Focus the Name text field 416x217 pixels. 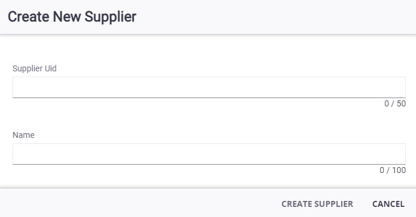pyautogui.click(x=209, y=154)
